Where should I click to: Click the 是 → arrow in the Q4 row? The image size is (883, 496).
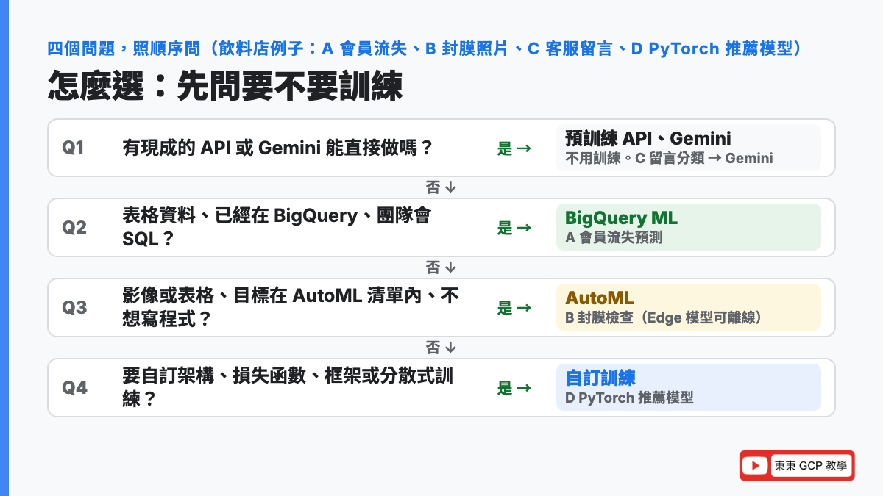point(514,388)
